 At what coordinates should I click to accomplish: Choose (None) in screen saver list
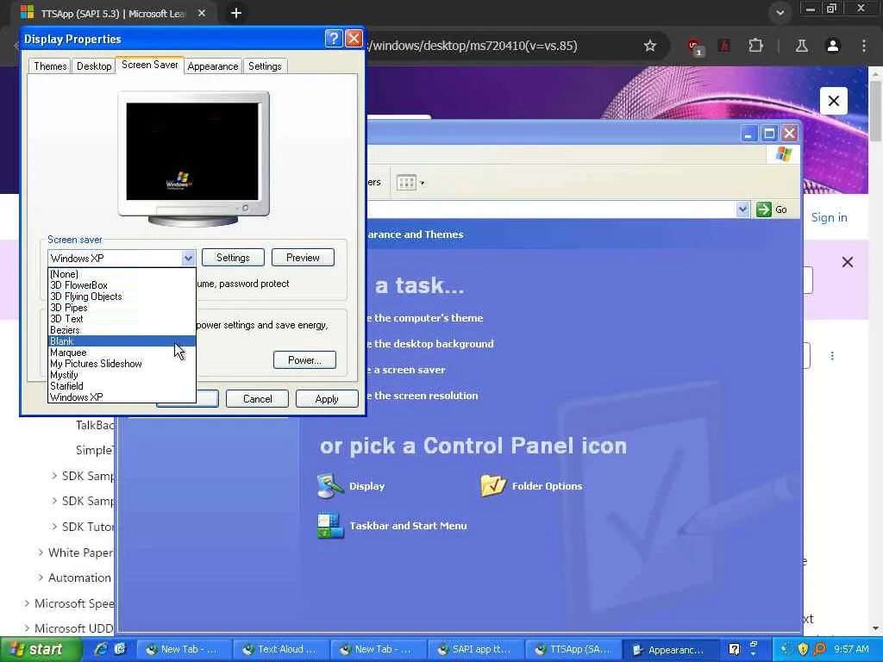[x=122, y=274]
